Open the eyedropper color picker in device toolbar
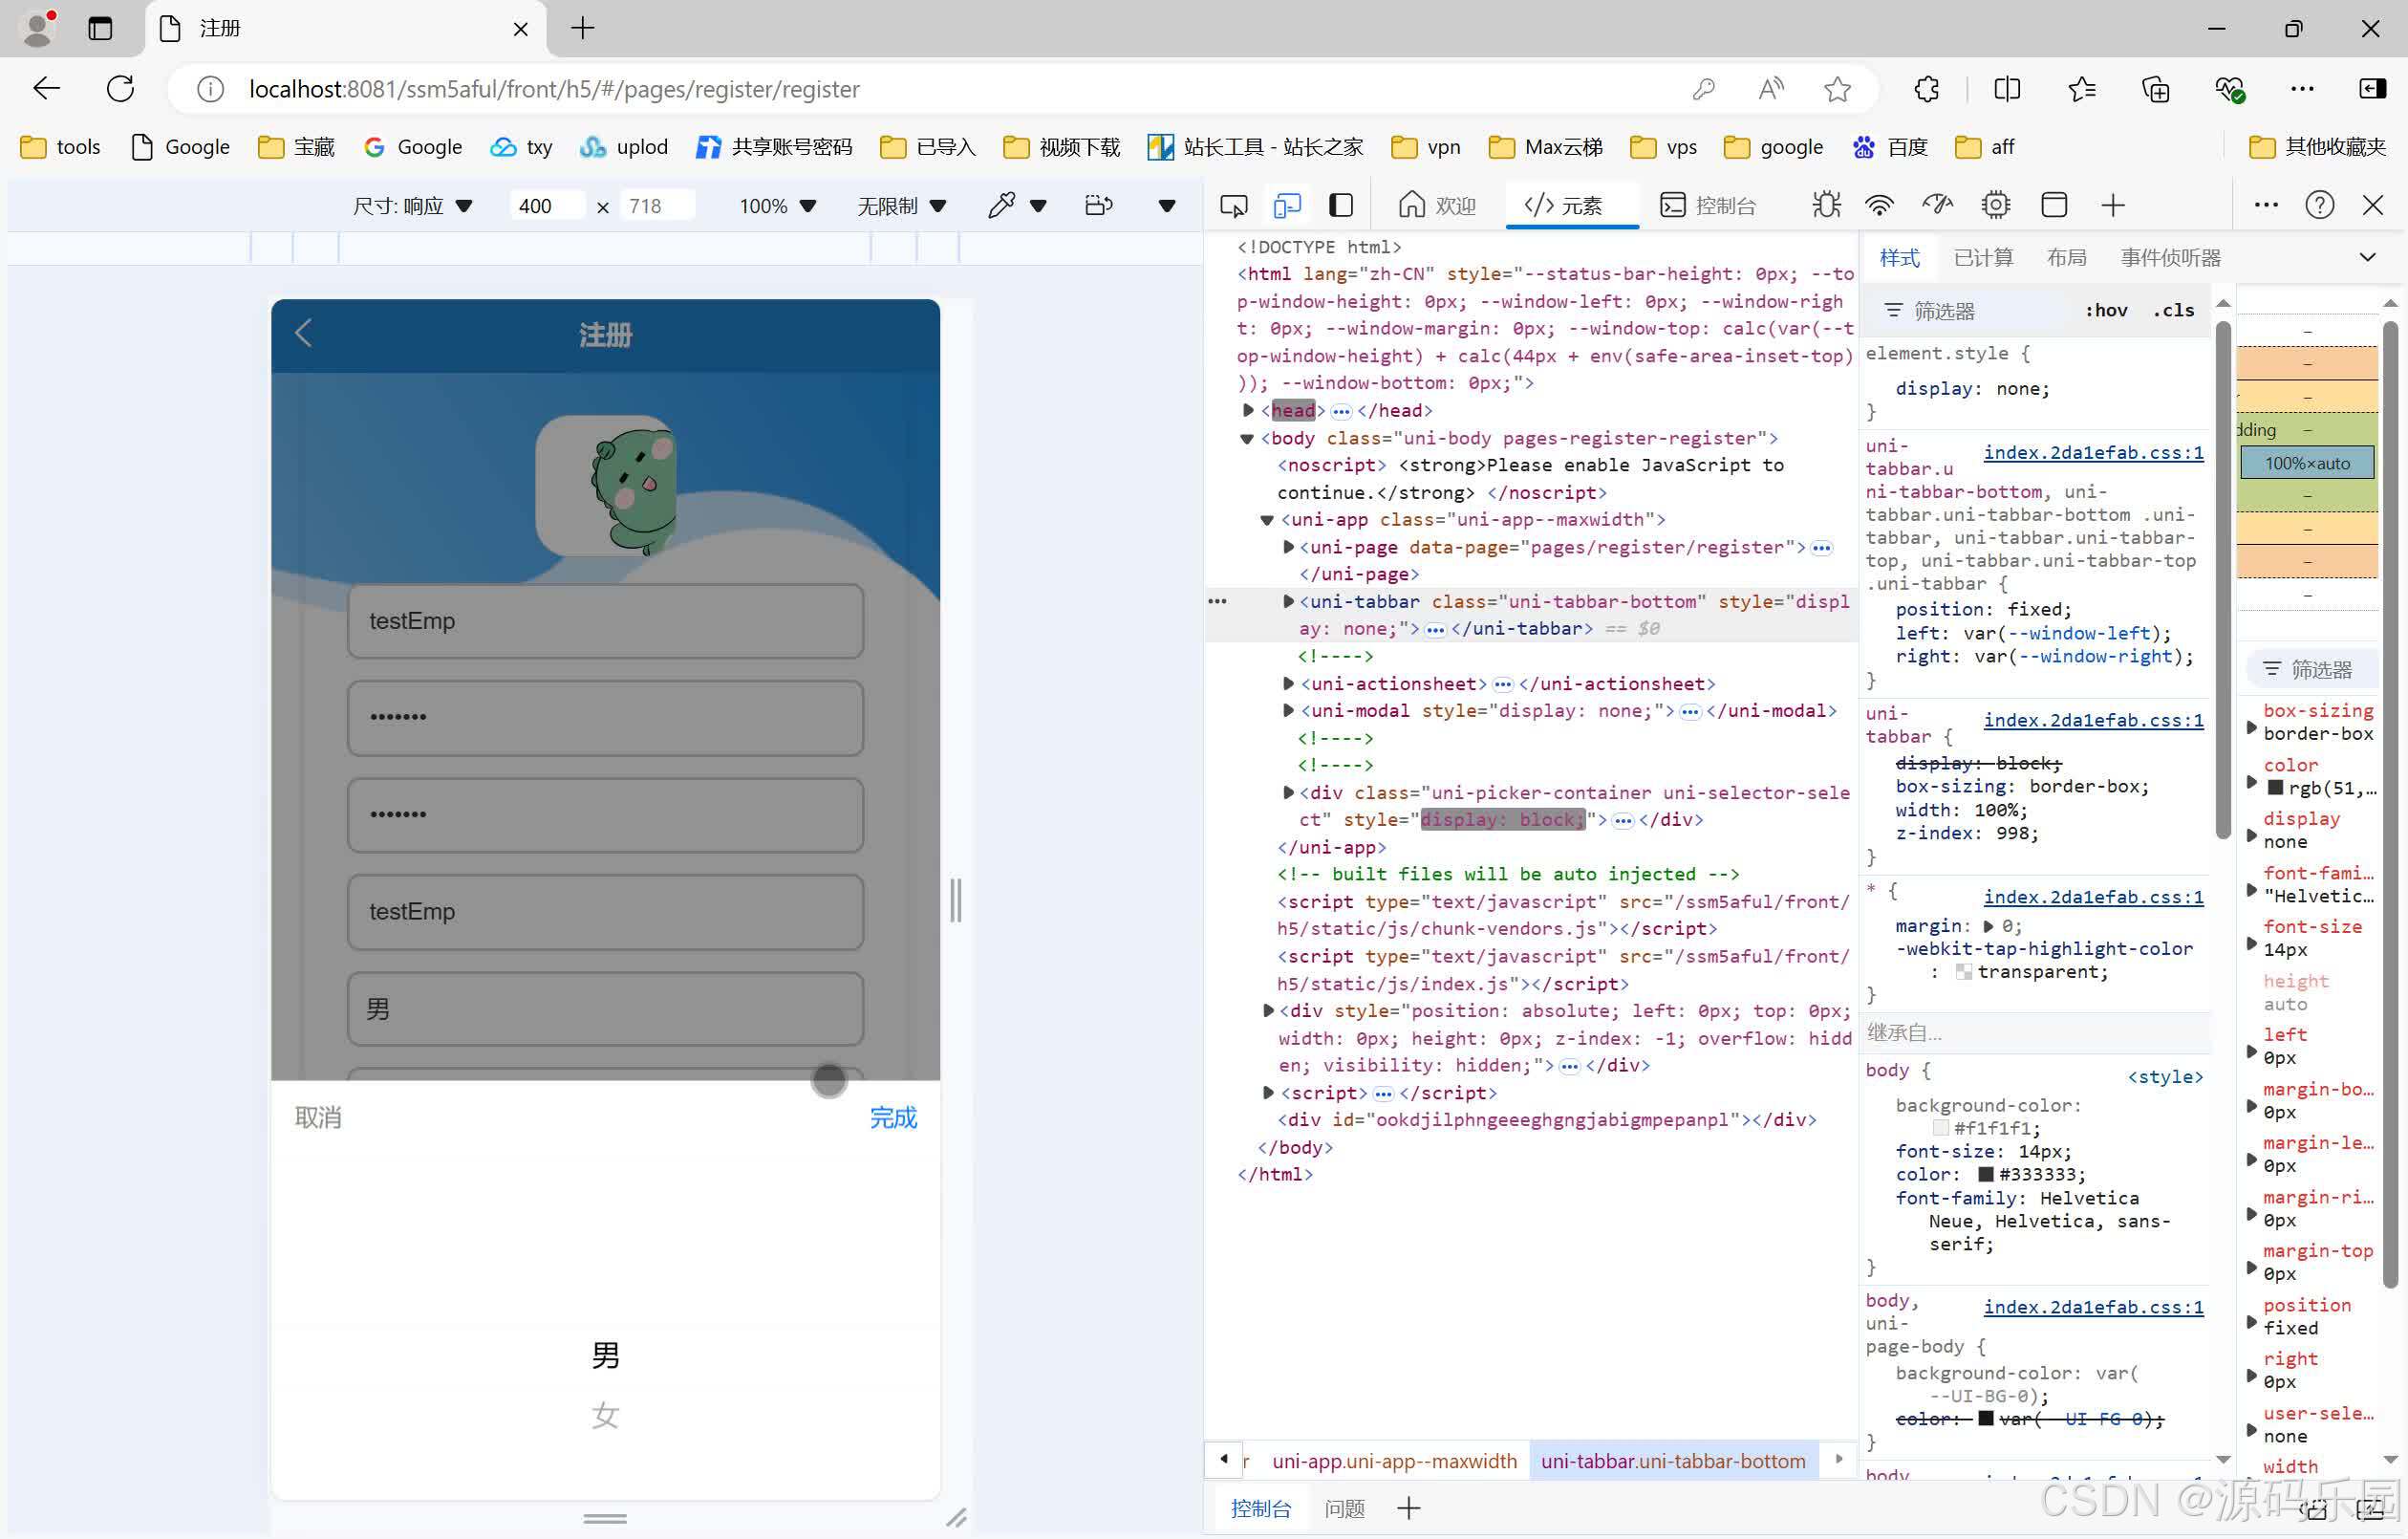The image size is (2408, 1539). coord(1002,206)
